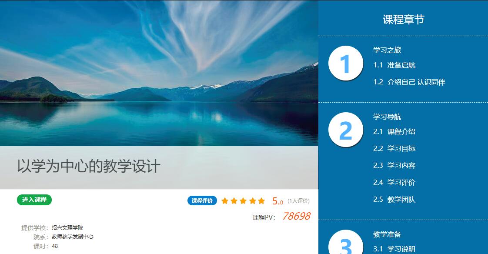Click the chapter 3 circle icon
Screen dimensions: 488x254
[x=345, y=242]
